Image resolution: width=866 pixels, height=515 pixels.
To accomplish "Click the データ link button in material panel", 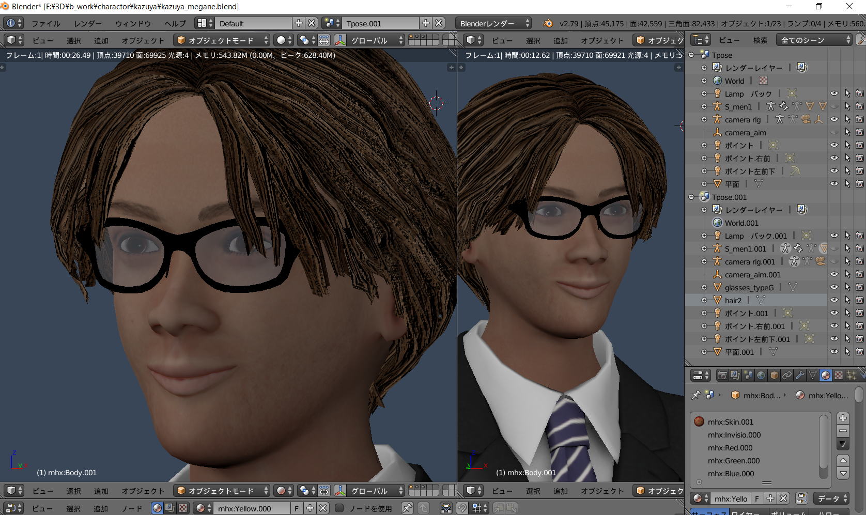I will coord(831,498).
